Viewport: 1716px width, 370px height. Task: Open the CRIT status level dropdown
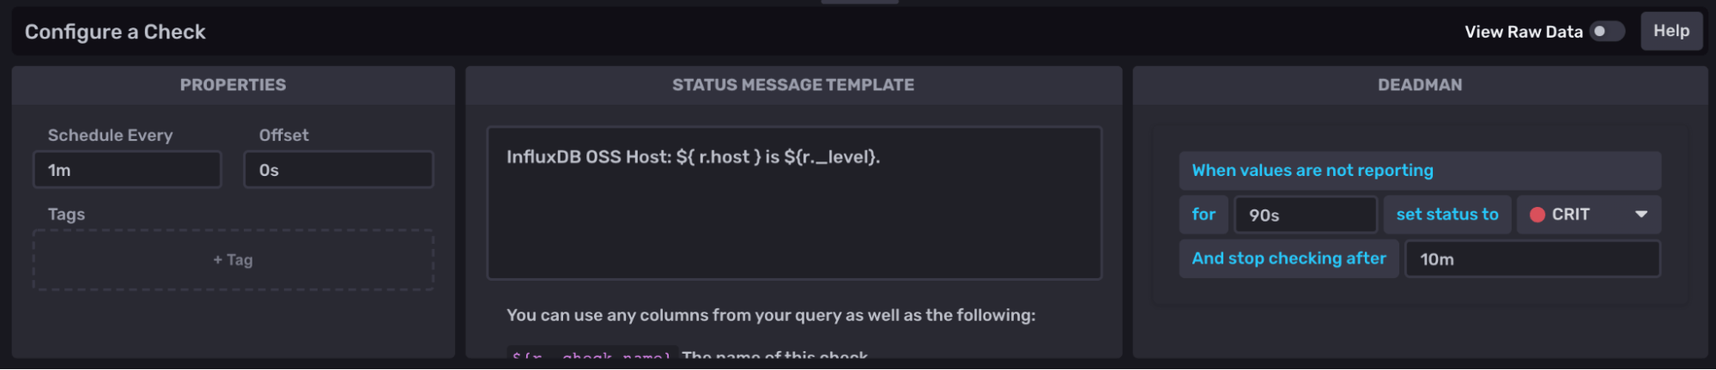tap(1588, 215)
